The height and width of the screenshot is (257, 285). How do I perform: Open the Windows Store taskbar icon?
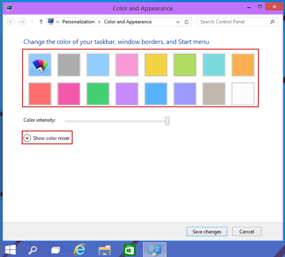(130, 249)
